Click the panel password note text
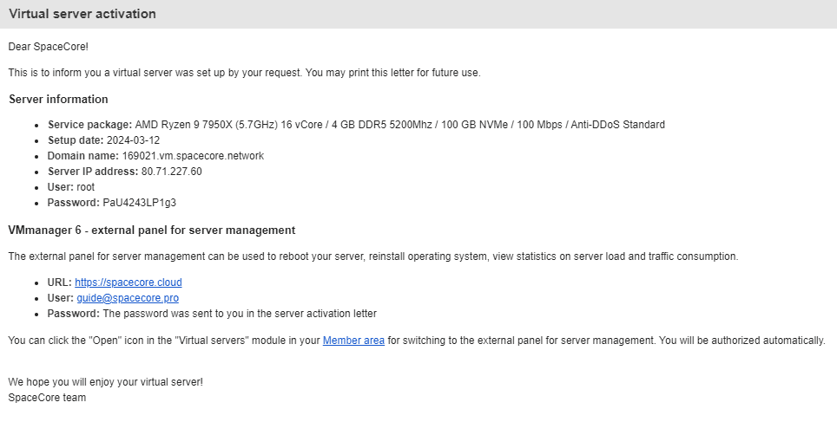Viewport: 837px width, 422px height. click(240, 314)
